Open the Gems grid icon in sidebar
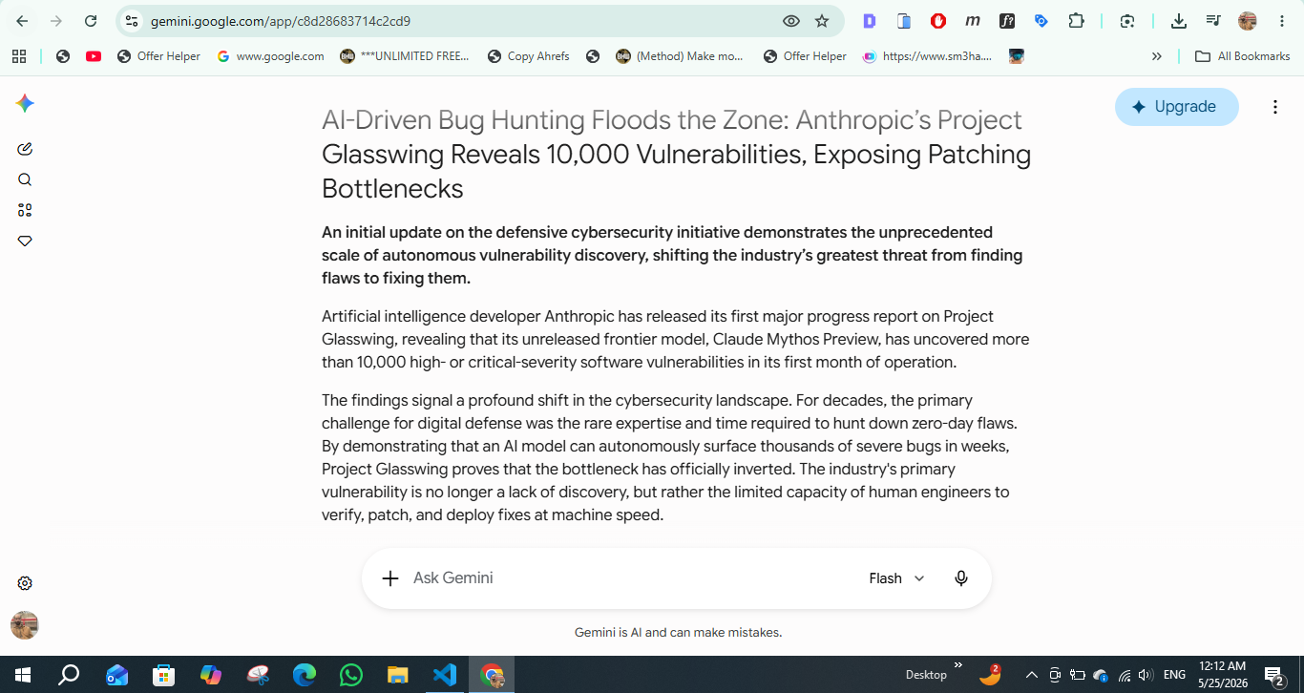Image resolution: width=1304 pixels, height=693 pixels. [25, 210]
